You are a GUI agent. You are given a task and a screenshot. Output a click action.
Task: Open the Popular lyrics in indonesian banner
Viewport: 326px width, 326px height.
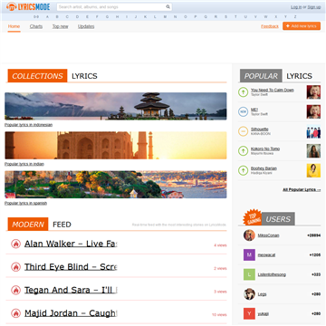pos(116,106)
